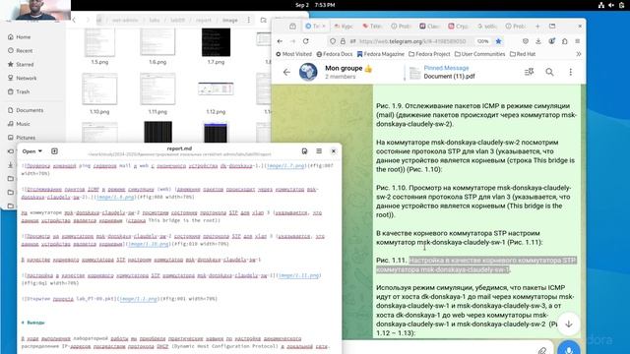Image resolution: width=630 pixels, height=354 pixels.
Task: Search in the Telegram chat
Action: pos(549,72)
